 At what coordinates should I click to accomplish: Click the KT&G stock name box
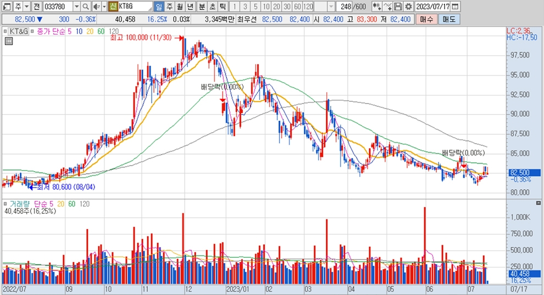[135, 6]
